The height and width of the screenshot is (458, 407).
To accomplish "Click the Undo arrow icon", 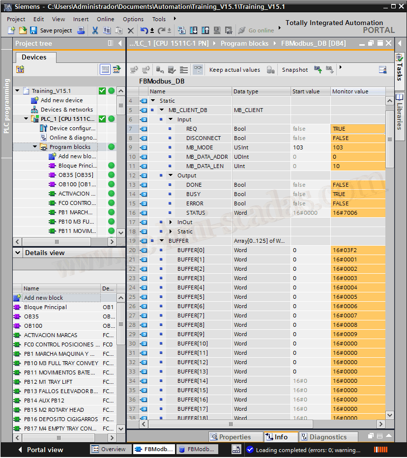I will click(144, 30).
